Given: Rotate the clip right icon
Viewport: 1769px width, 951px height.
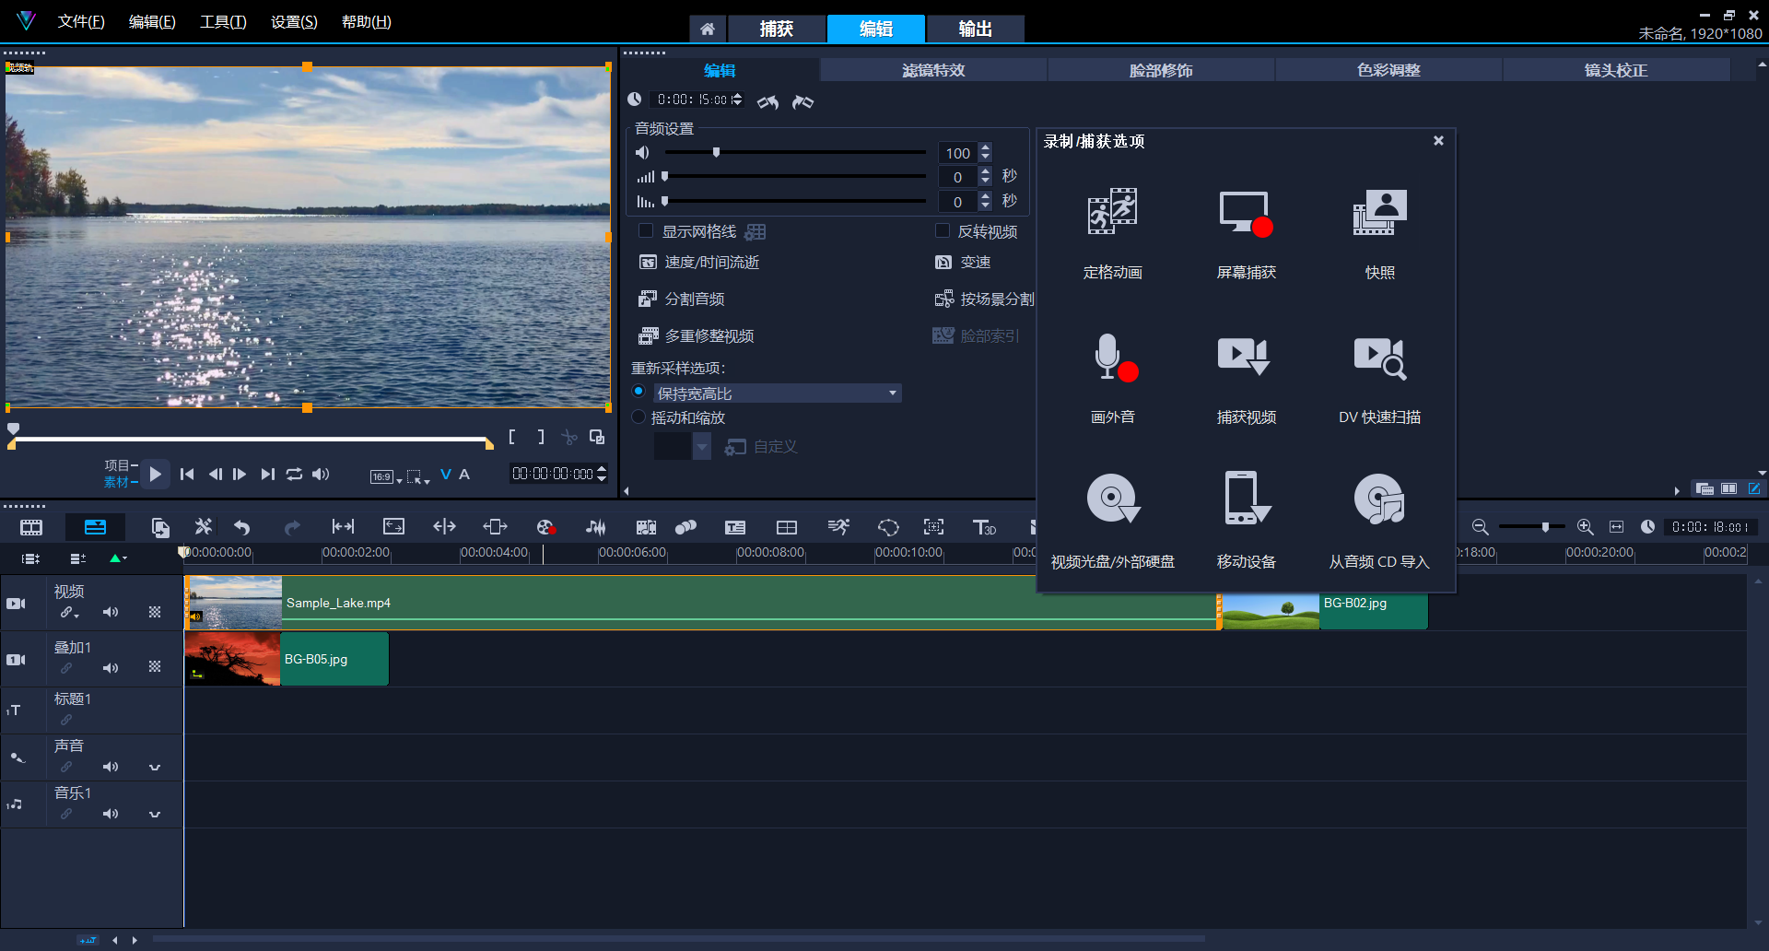Looking at the screenshot, I should pyautogui.click(x=802, y=101).
